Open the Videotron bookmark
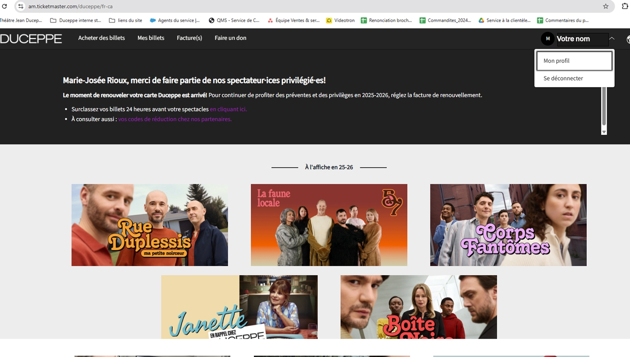This screenshot has width=630, height=357. click(341, 20)
